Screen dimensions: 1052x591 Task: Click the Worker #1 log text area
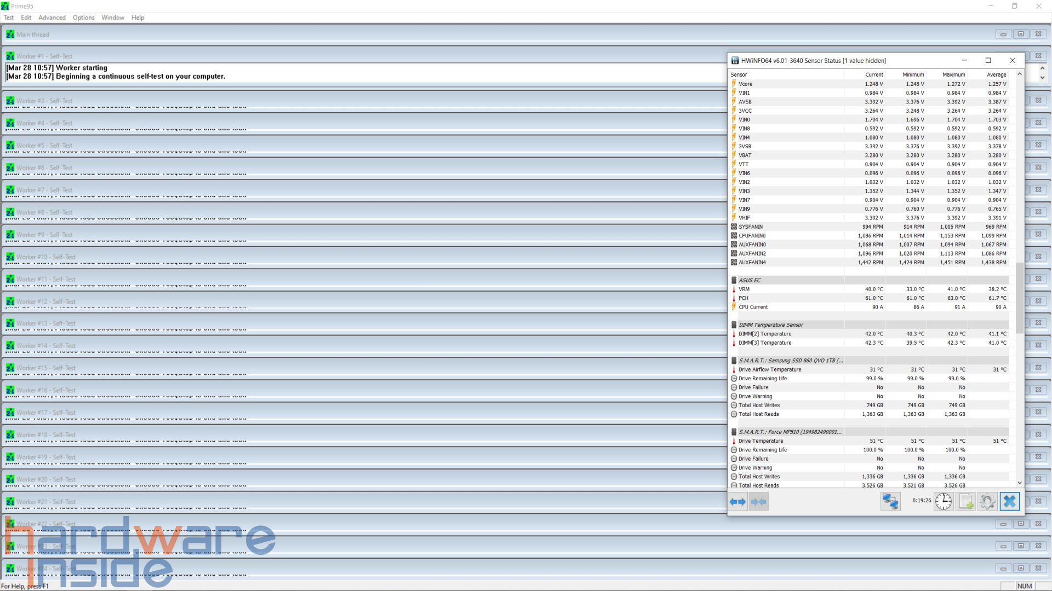click(x=366, y=72)
